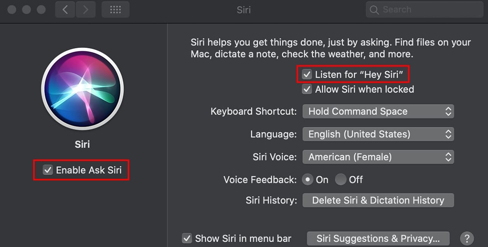This screenshot has height=247, width=488.
Task: Minimize the Siri preferences window
Action: [26, 10]
